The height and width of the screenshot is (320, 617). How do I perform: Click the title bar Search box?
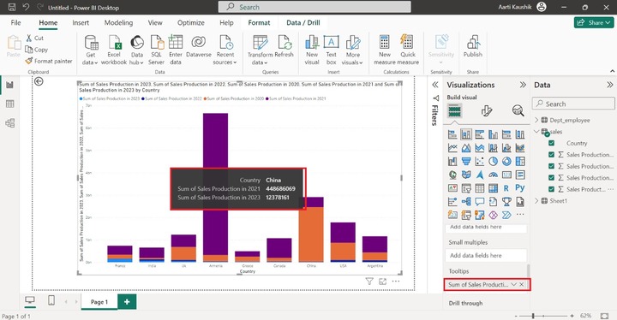coord(314,7)
